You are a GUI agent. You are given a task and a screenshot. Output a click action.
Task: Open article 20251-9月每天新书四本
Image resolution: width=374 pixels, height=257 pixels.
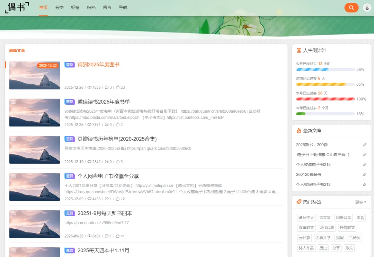pyautogui.click(x=105, y=213)
